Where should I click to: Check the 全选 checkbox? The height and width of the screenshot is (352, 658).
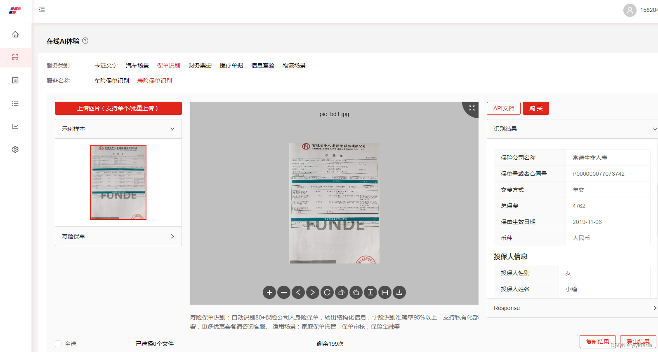58,344
